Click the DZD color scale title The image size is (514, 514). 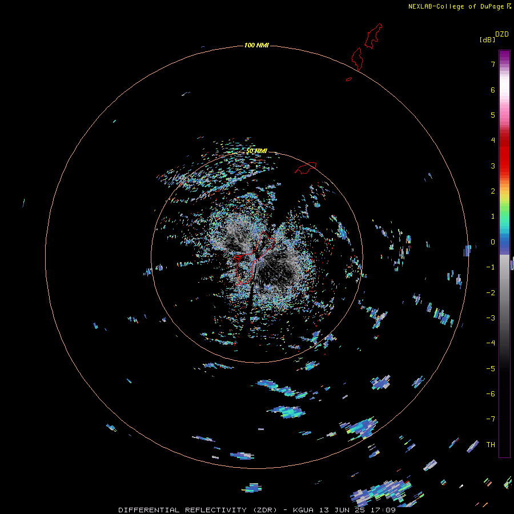502,34
